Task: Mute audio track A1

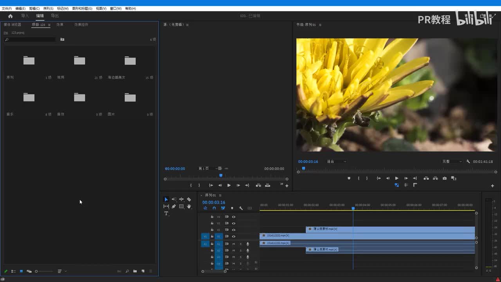Action: coord(234,244)
